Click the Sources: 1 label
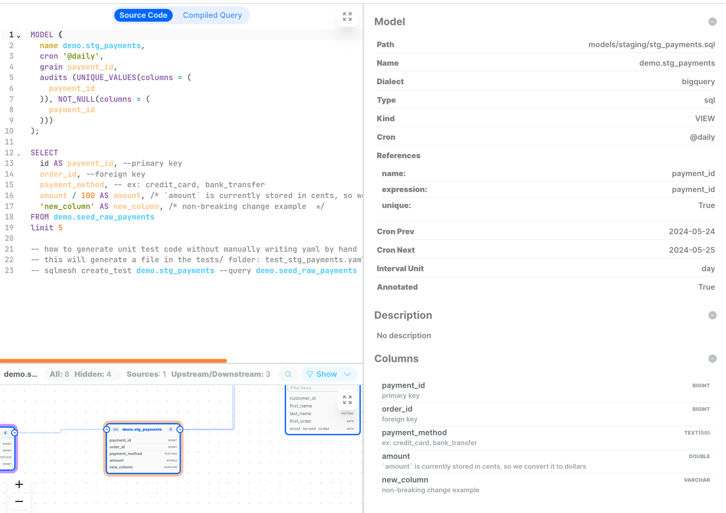The image size is (726, 513). pos(146,374)
